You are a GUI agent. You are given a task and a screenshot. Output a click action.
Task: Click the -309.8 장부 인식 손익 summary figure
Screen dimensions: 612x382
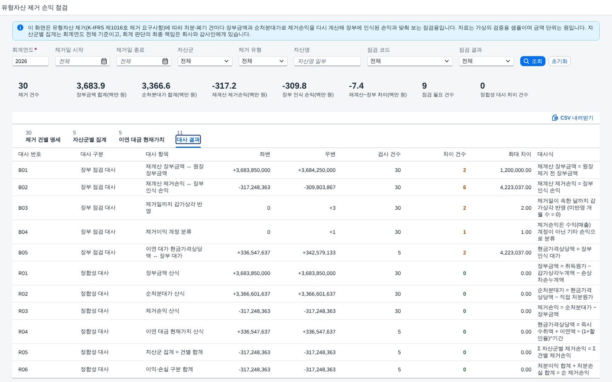point(294,86)
